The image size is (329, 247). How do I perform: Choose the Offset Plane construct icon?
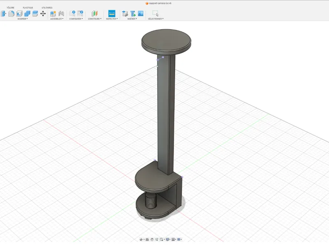[x=95, y=14]
